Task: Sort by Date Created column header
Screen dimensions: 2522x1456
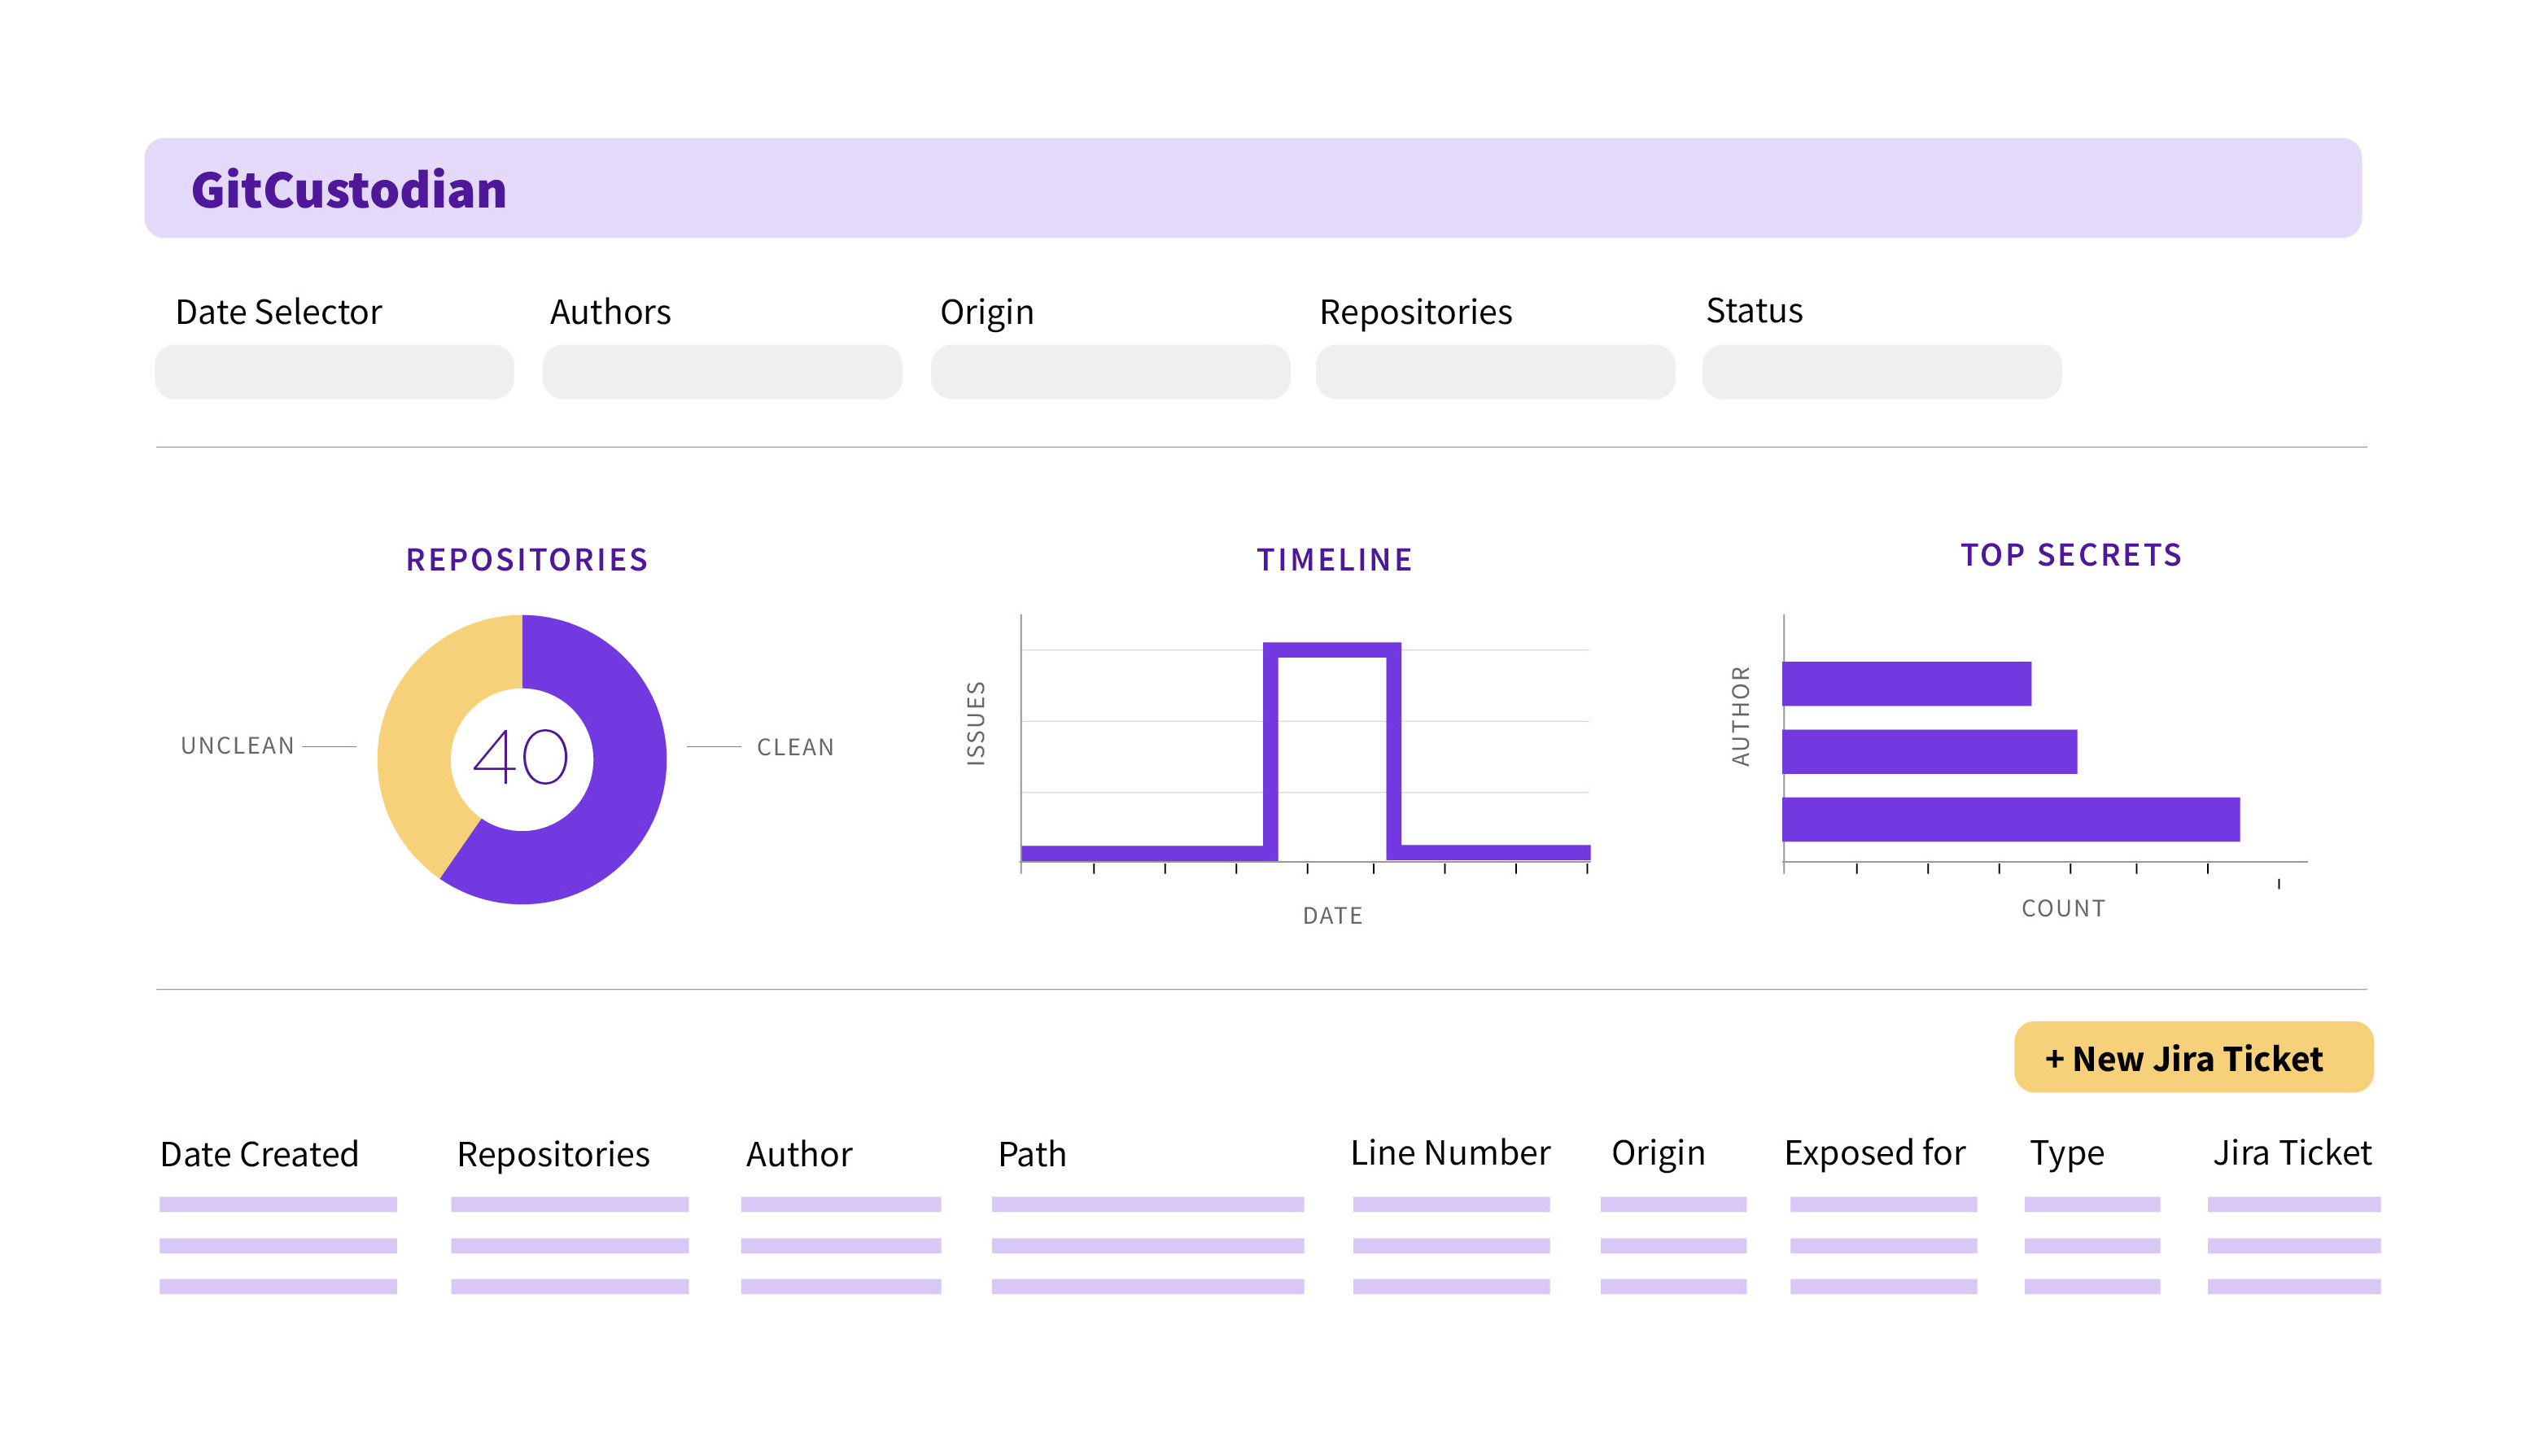Action: pyautogui.click(x=259, y=1154)
